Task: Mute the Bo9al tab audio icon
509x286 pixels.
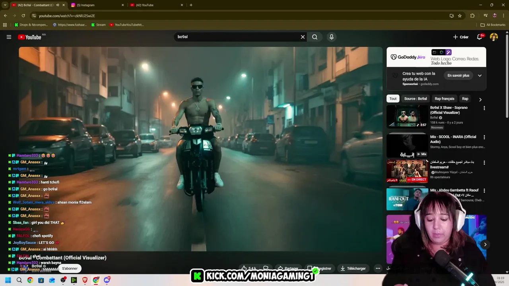Action: tap(58, 5)
